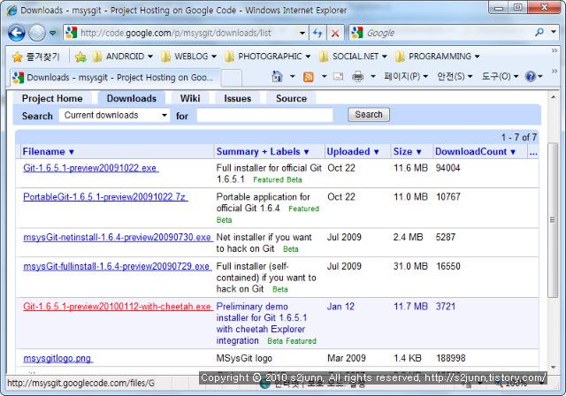
Task: Sort by DownloadCount column header
Action: point(475,152)
